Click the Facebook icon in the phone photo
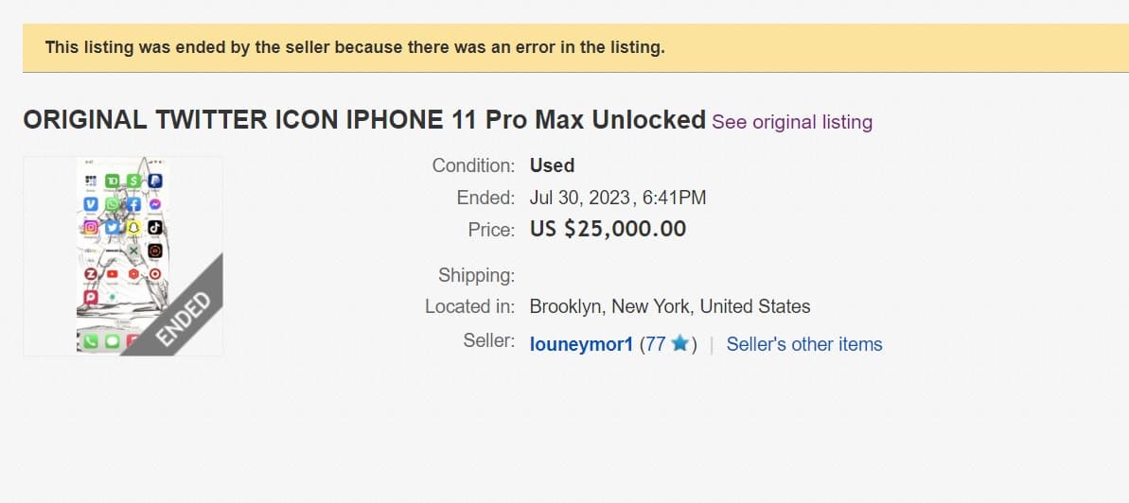The image size is (1129, 503). click(x=134, y=203)
